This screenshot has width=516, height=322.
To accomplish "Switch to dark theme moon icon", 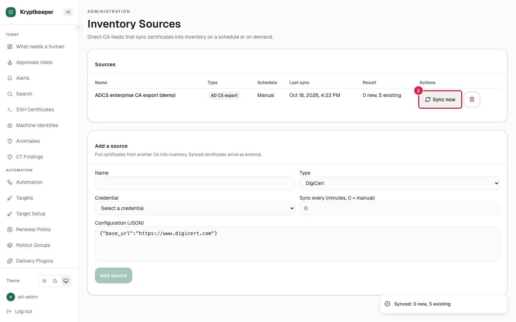I will [55, 281].
